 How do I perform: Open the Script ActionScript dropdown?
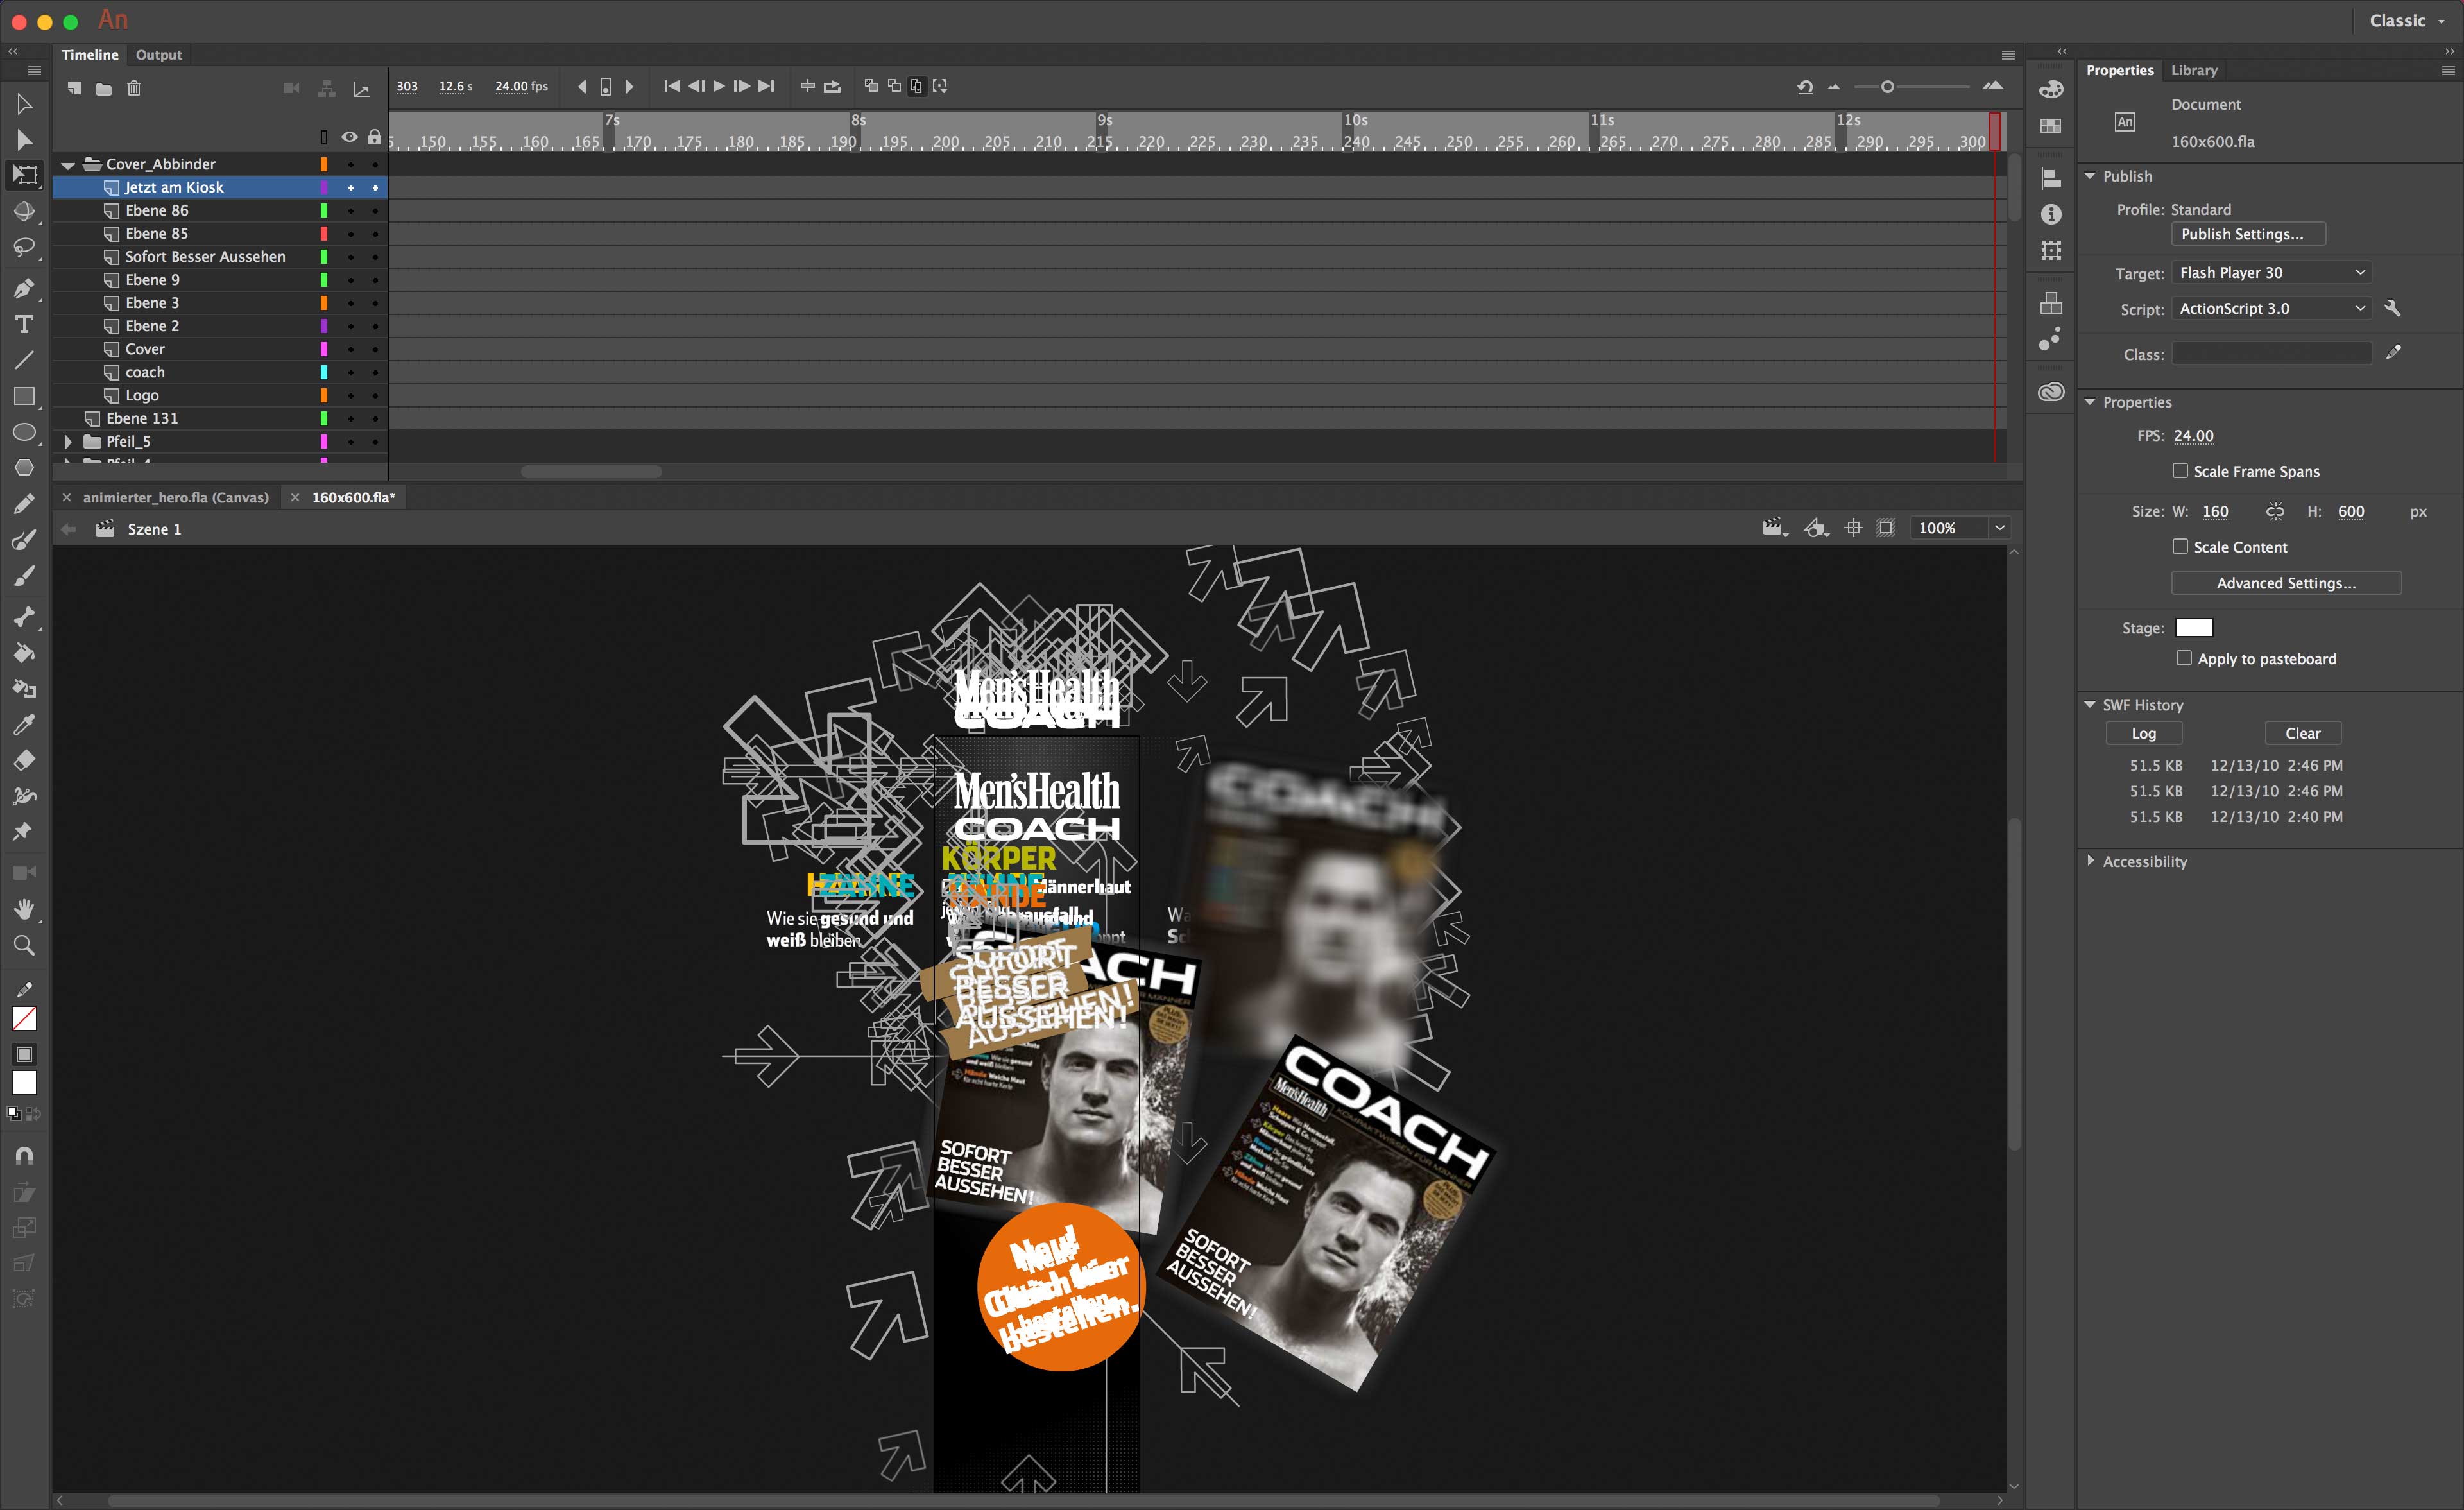pyautogui.click(x=2271, y=309)
